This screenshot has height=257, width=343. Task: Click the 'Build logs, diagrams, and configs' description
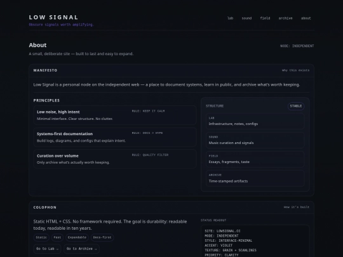point(81,141)
